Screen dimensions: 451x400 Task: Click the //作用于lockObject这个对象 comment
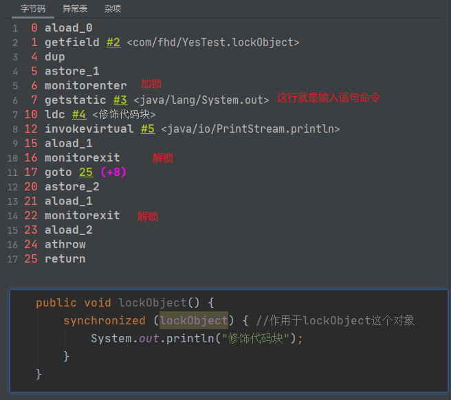pyautogui.click(x=335, y=321)
